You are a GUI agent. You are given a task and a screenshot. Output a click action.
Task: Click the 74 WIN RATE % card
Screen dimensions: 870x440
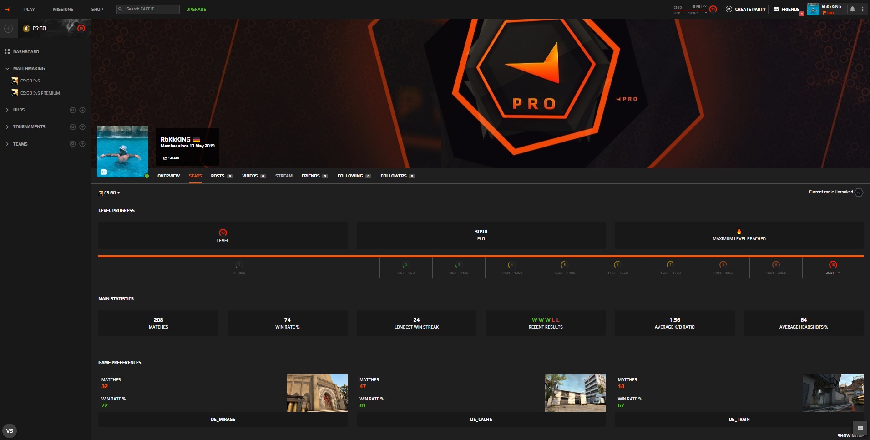point(288,323)
